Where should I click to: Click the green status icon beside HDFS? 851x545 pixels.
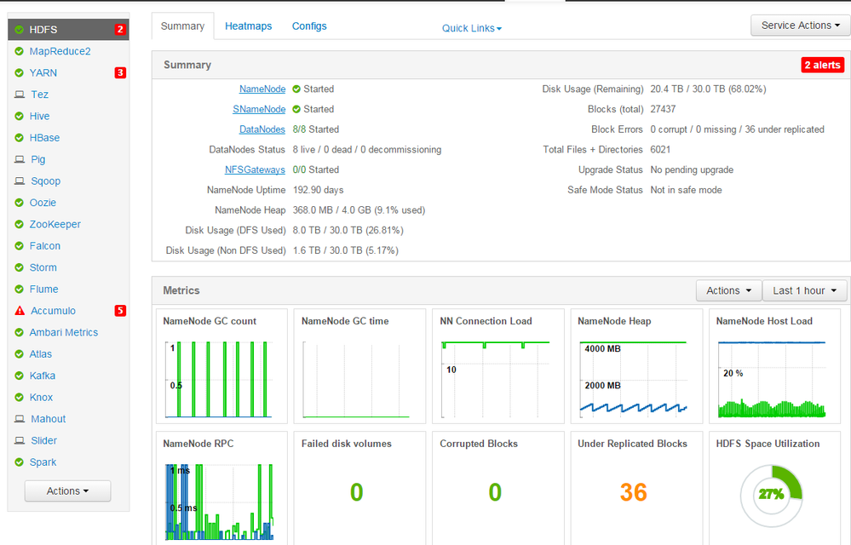click(19, 28)
